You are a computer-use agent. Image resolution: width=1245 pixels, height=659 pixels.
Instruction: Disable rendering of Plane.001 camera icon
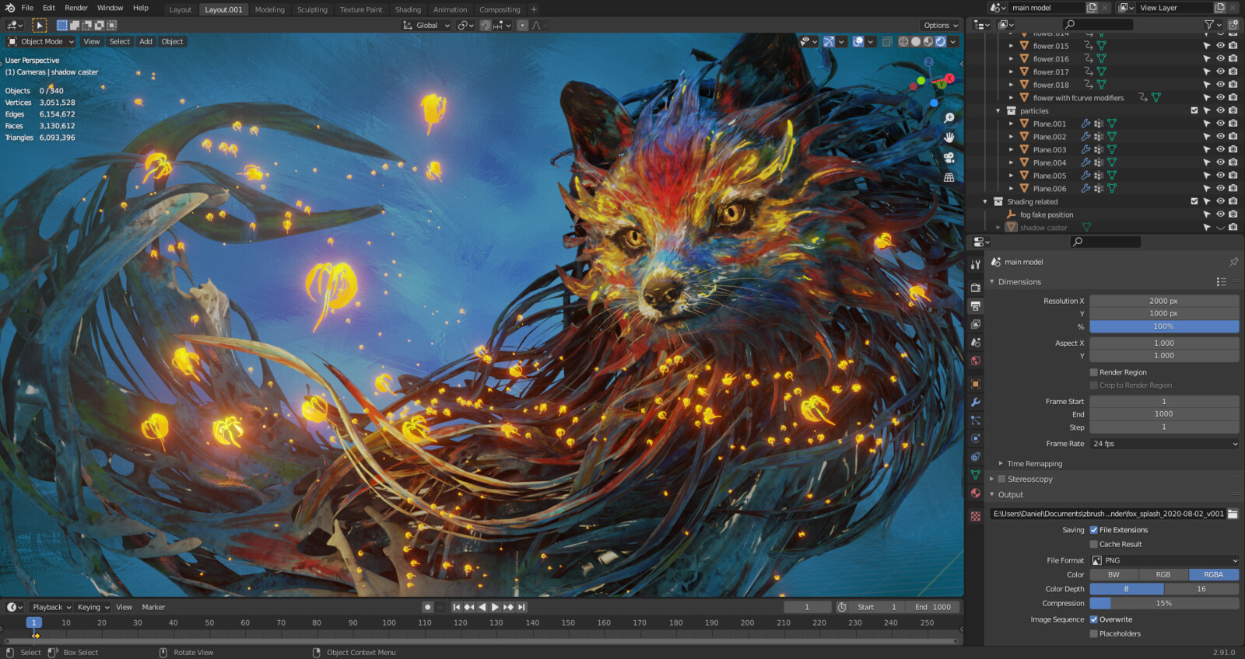pyautogui.click(x=1233, y=124)
